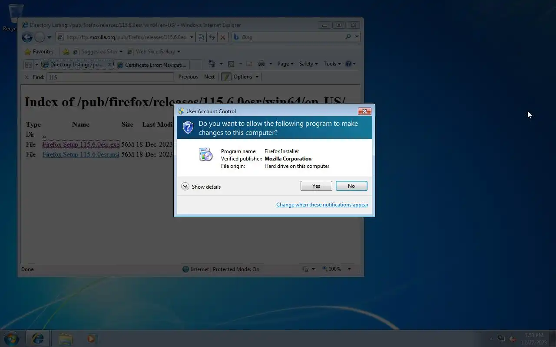Viewport: 556px width, 347px height.
Task: Open the Safety menu
Action: pos(308,64)
